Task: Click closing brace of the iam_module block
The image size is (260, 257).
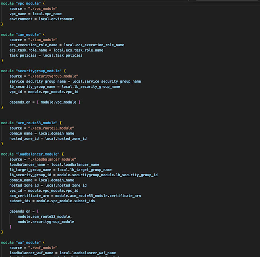Action: (x=2, y=61)
